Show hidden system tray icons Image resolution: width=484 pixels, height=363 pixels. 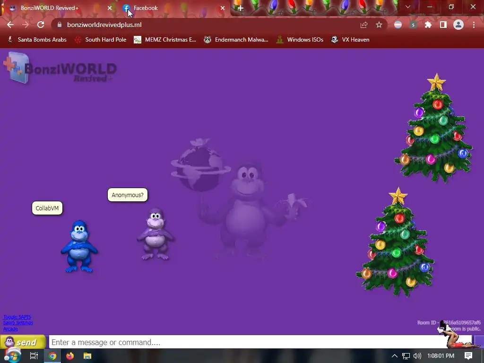(395, 356)
